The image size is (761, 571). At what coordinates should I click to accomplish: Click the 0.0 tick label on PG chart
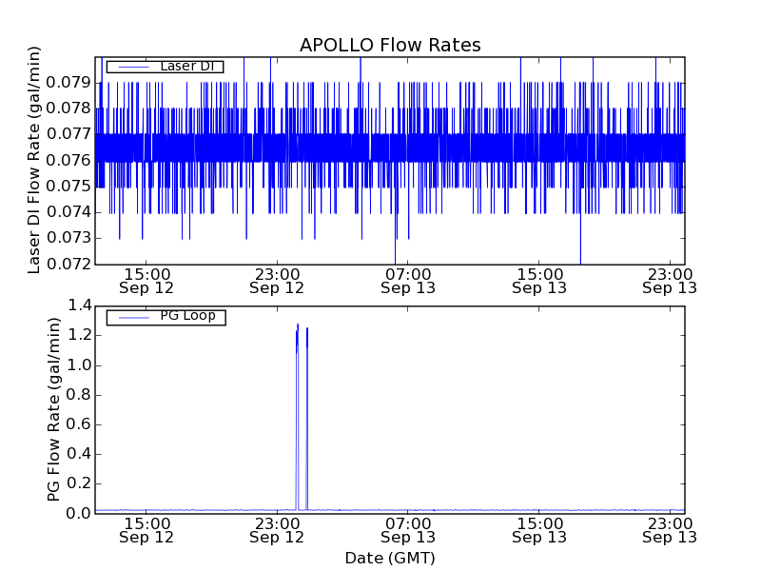pos(79,513)
